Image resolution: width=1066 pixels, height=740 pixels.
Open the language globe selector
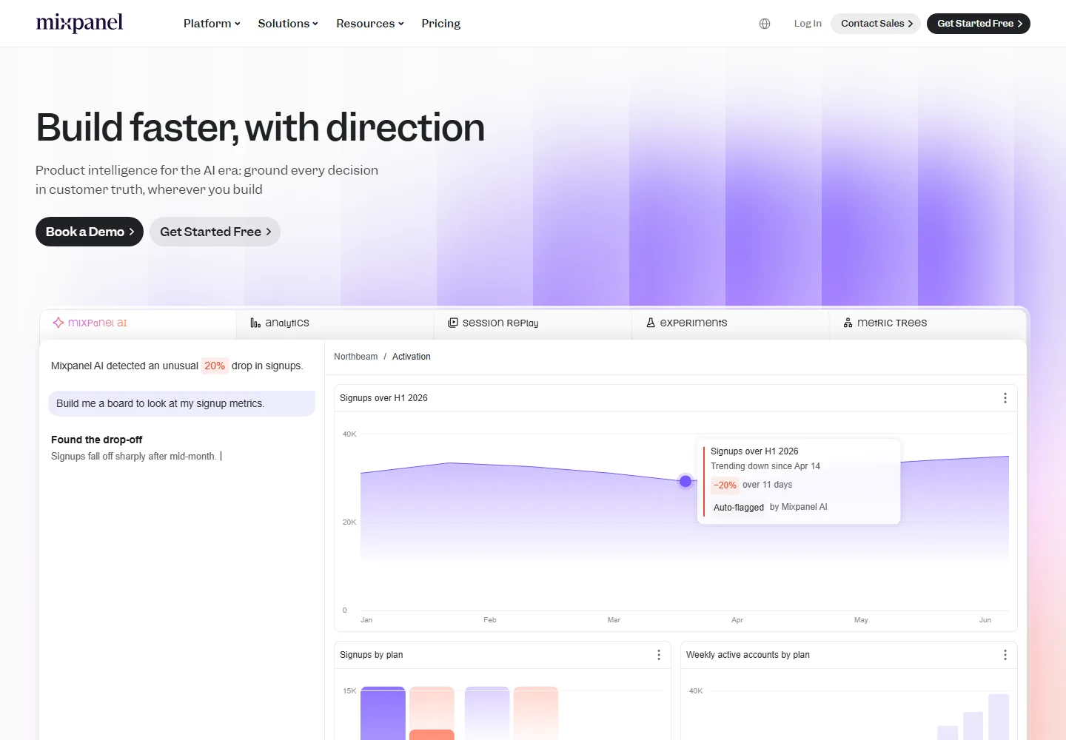tap(765, 24)
